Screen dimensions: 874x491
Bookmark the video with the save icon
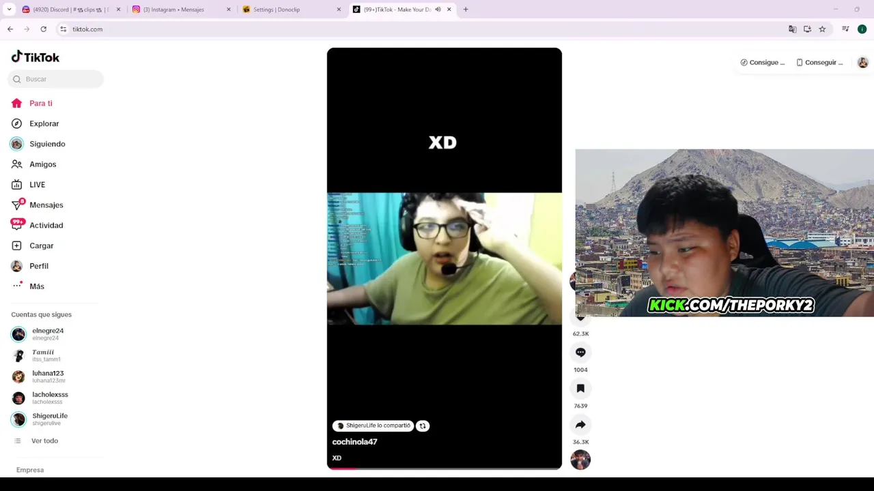(580, 389)
